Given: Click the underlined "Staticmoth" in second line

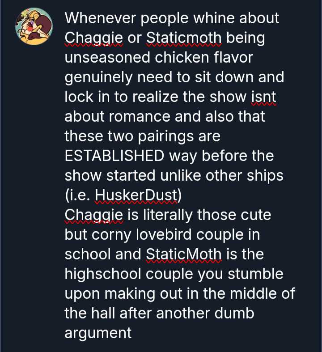Looking at the screenshot, I should pyautogui.click(x=184, y=38).
